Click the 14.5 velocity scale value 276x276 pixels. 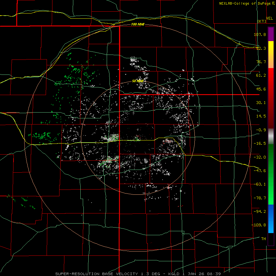pos(261,116)
